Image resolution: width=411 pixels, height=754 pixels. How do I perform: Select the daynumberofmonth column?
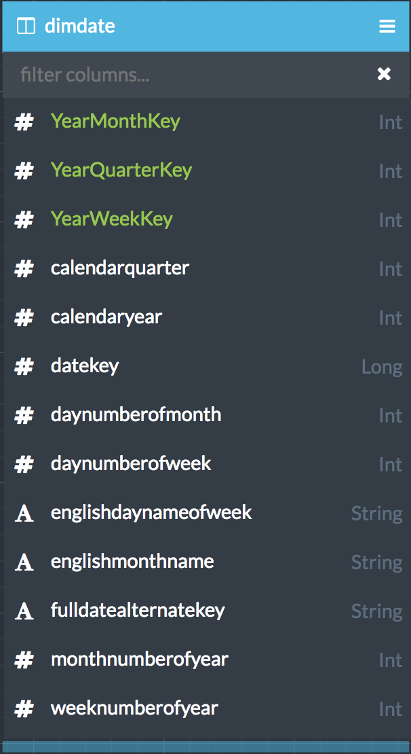click(207, 416)
